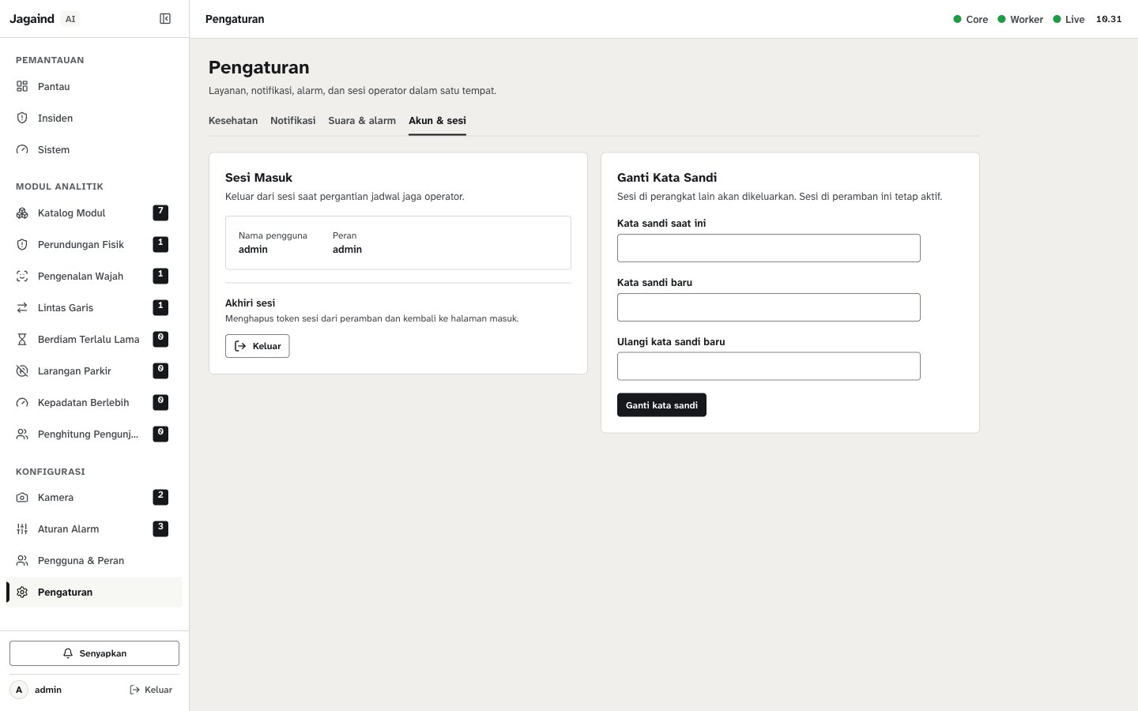Click the Akhiri sesi heading
Viewport: 1138px width, 711px height.
pyautogui.click(x=251, y=303)
